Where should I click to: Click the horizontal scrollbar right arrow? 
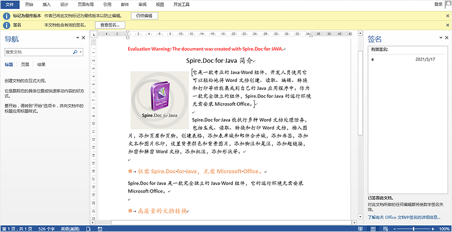(354, 223)
